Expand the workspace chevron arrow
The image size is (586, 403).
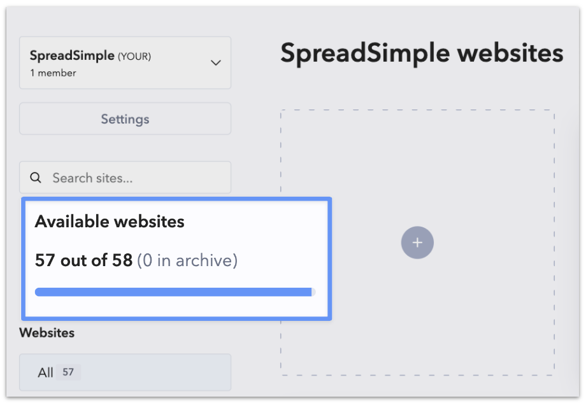coord(216,63)
